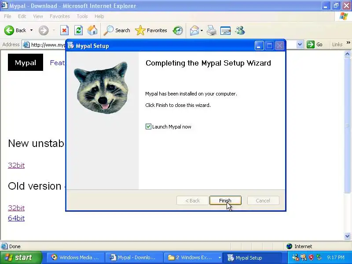
Task: Open the Edit menu
Action: 22,16
